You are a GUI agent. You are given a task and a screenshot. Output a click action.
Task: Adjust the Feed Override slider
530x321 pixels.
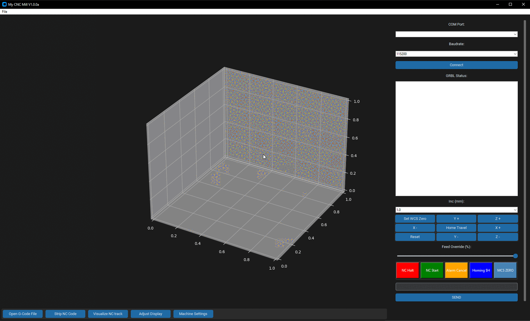(x=515, y=256)
